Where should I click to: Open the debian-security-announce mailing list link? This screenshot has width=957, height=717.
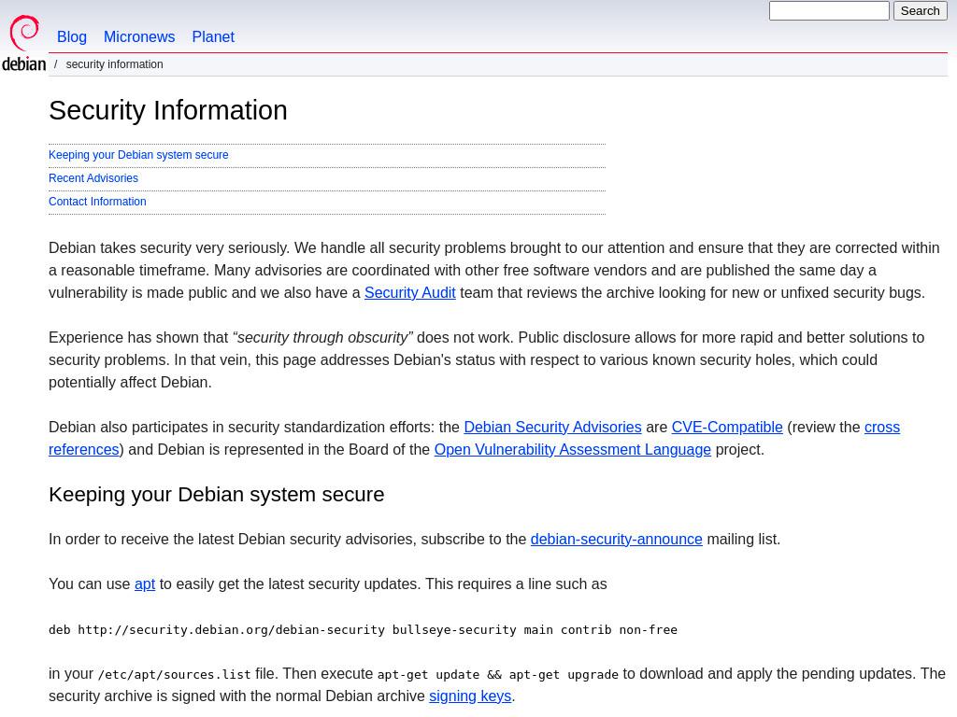point(617,540)
